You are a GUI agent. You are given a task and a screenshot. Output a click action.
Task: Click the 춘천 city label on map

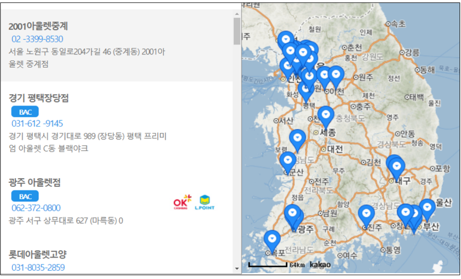[x=355, y=47]
